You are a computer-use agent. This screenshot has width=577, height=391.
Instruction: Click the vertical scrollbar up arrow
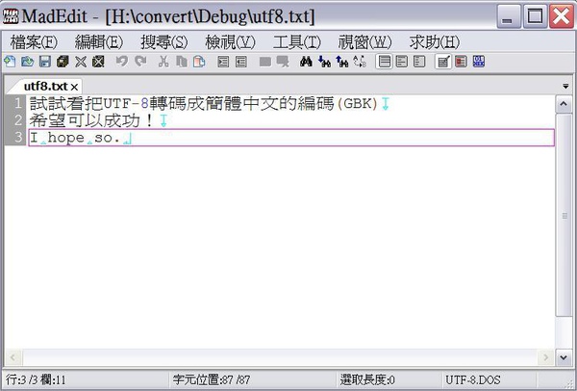pyautogui.click(x=564, y=104)
